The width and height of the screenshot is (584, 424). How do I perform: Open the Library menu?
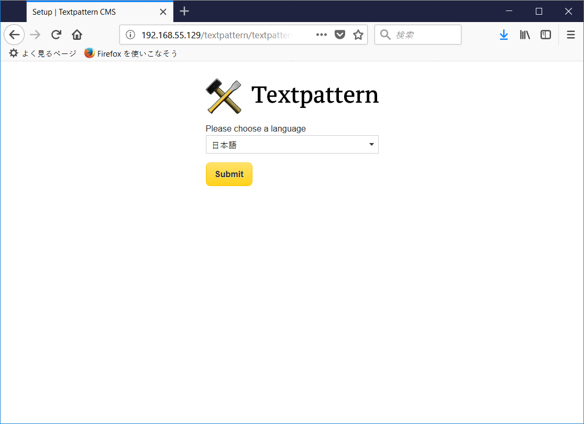click(524, 35)
